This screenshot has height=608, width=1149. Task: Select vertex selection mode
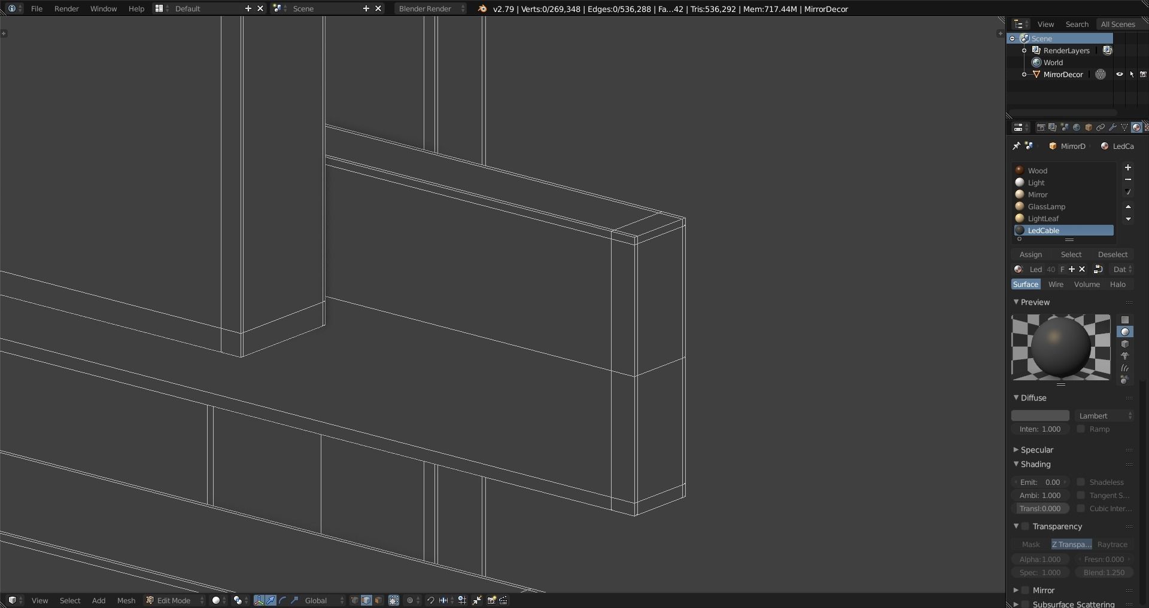354,600
